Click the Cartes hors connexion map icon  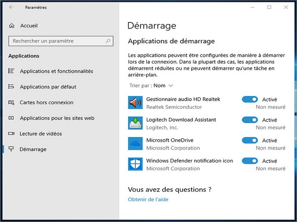(x=11, y=102)
